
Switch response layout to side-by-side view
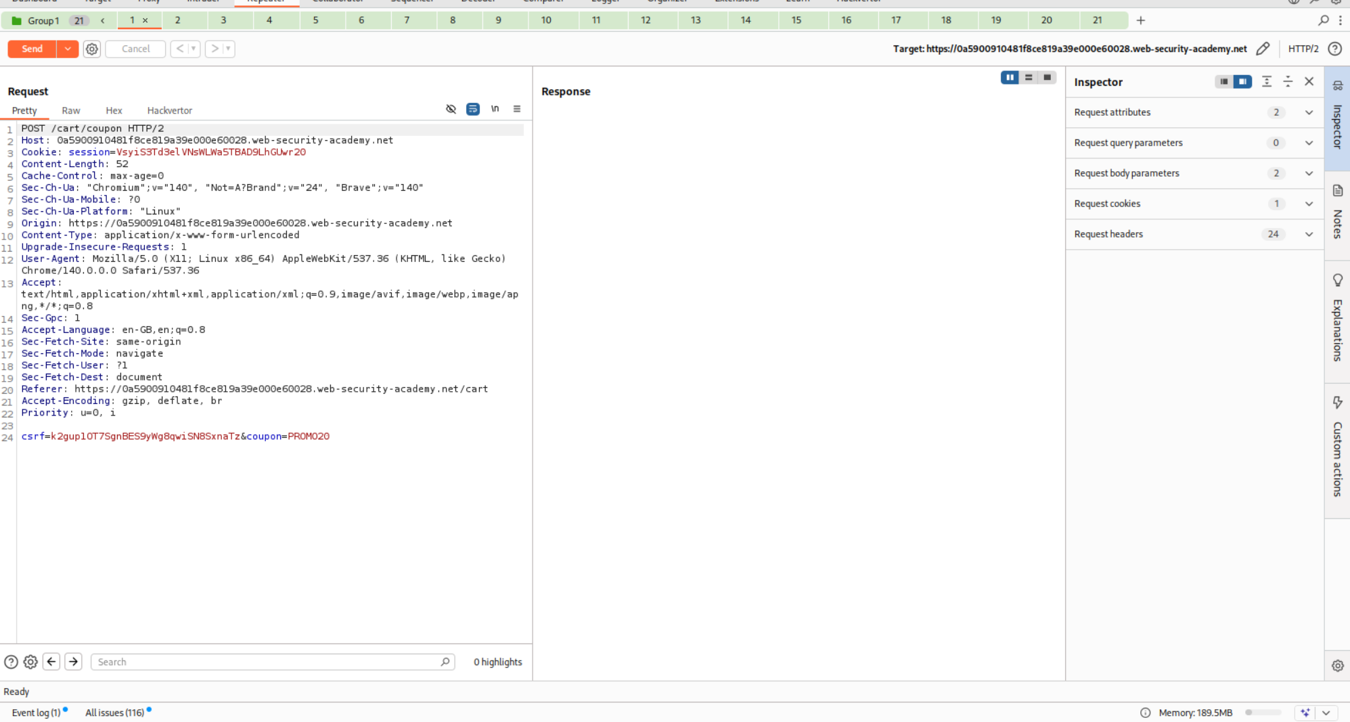click(1010, 78)
